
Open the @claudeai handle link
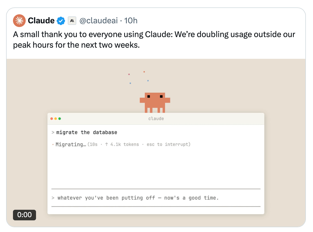point(99,21)
